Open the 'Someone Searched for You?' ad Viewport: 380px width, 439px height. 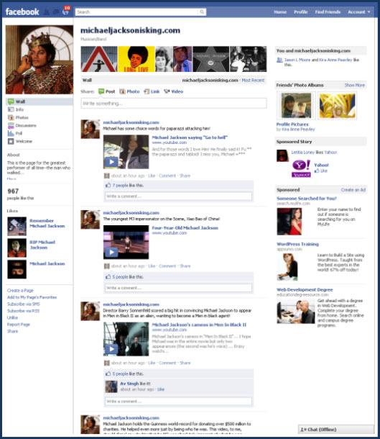(x=307, y=198)
